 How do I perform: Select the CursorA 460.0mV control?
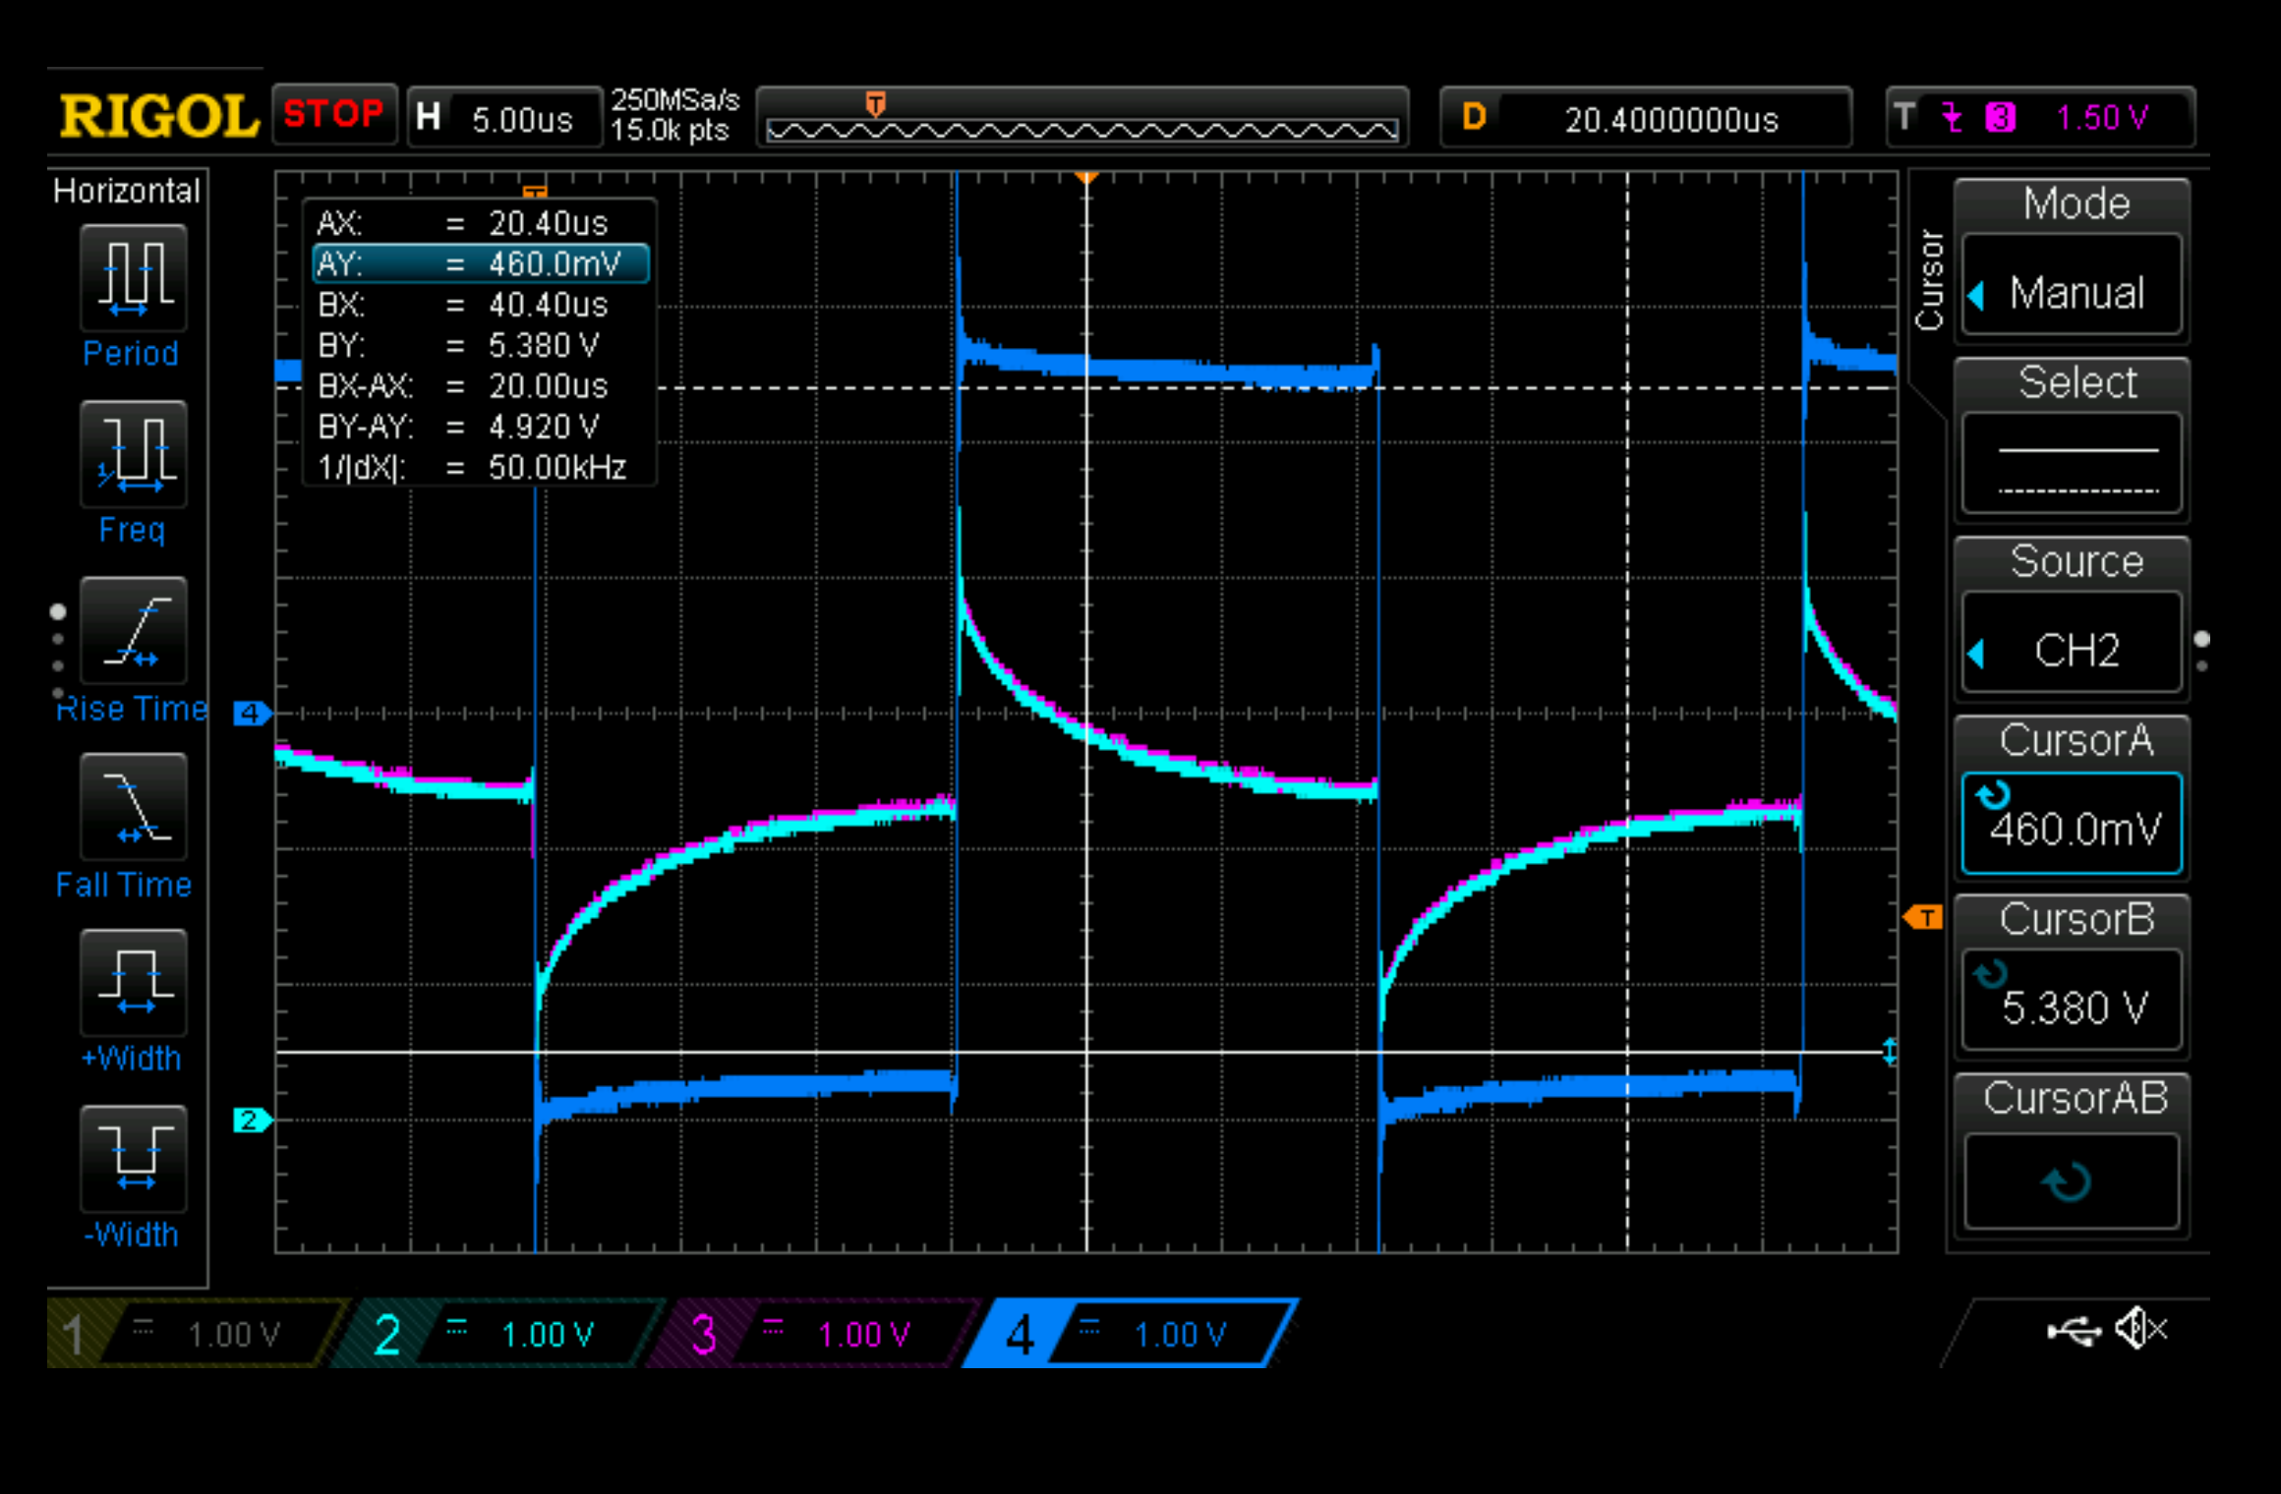pyautogui.click(x=2072, y=824)
